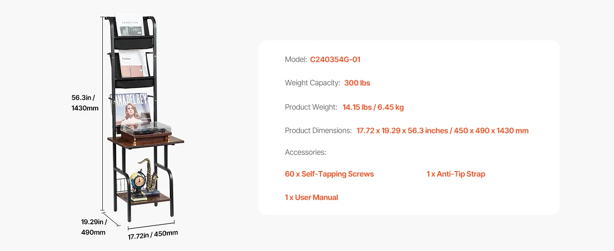Select the product dimensions value in inches and mm

tap(442, 131)
